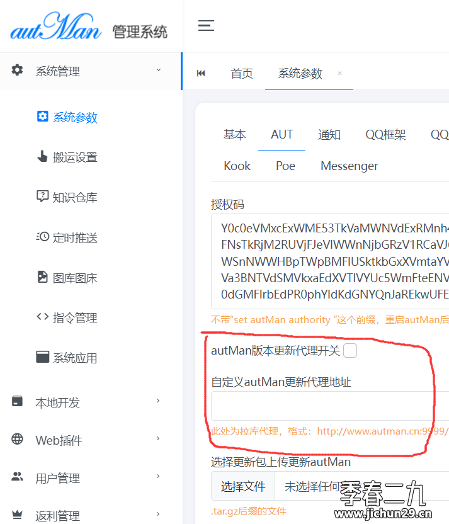Click the 本地开发 menu icon
The image size is (449, 524).
pyautogui.click(x=17, y=401)
